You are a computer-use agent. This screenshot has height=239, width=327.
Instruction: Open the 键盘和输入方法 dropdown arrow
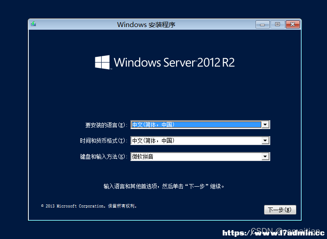pyautogui.click(x=265, y=157)
